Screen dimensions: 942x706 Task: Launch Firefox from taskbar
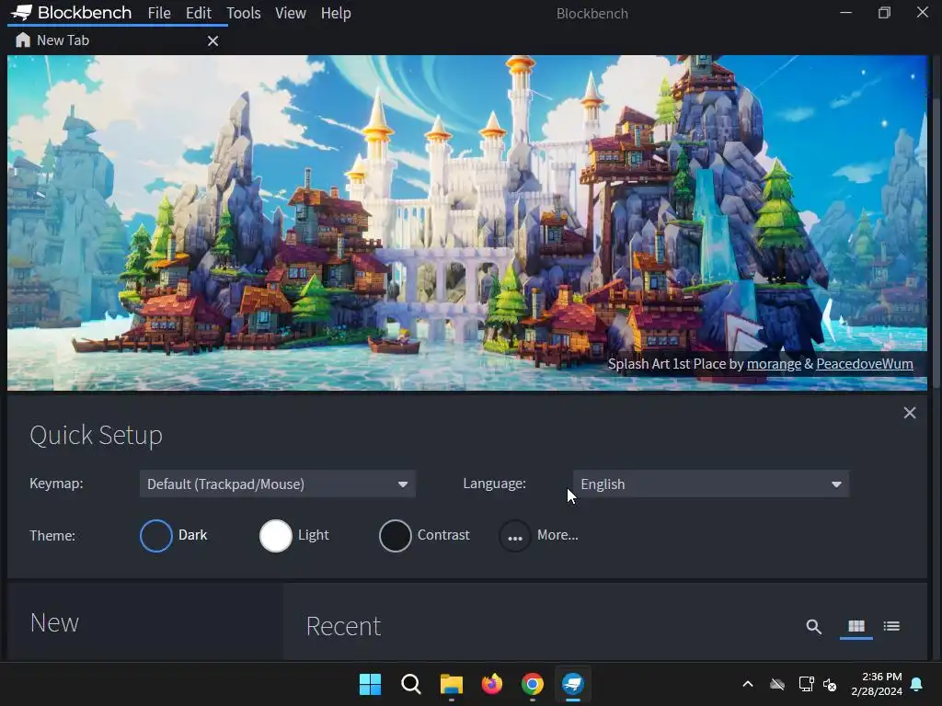(492, 684)
